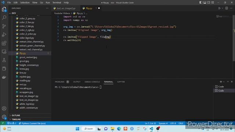The height and width of the screenshot is (132, 235).
Task: Open the Docker view in activity bar
Action: point(4,77)
